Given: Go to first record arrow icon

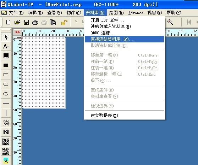Looking at the screenshot, I should 189,22.
